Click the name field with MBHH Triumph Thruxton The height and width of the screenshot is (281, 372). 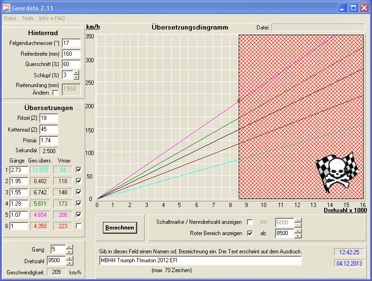click(200, 260)
